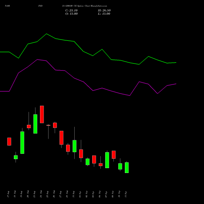Click the 27 Aug date label
Viewport: 204px width, 204px height.
click(x=61, y=194)
